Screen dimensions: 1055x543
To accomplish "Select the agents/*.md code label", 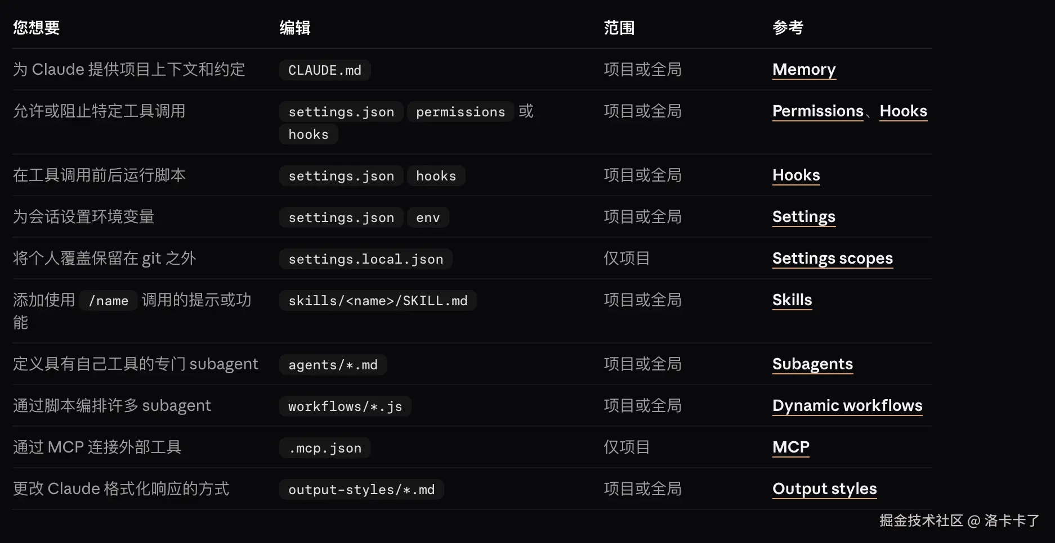I will pyautogui.click(x=333, y=365).
